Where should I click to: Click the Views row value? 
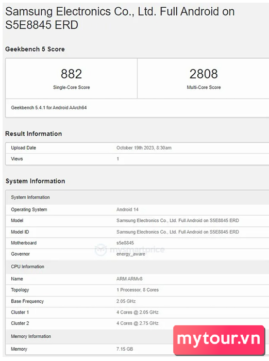[x=118, y=159]
